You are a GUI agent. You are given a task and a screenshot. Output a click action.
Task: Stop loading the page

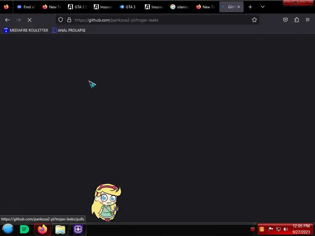[x=30, y=20]
